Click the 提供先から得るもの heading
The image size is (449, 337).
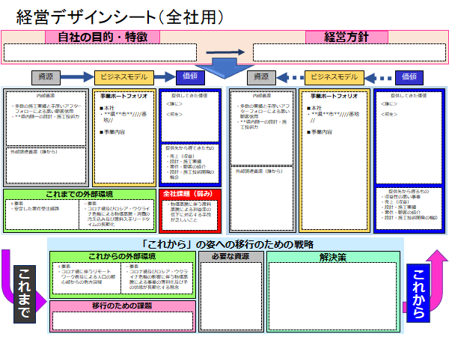click(409, 191)
